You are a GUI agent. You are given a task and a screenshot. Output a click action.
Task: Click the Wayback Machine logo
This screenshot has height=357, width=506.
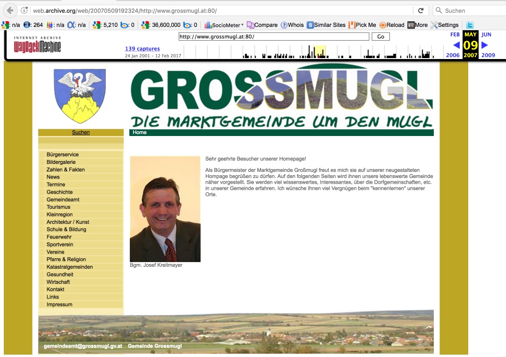tap(37, 44)
